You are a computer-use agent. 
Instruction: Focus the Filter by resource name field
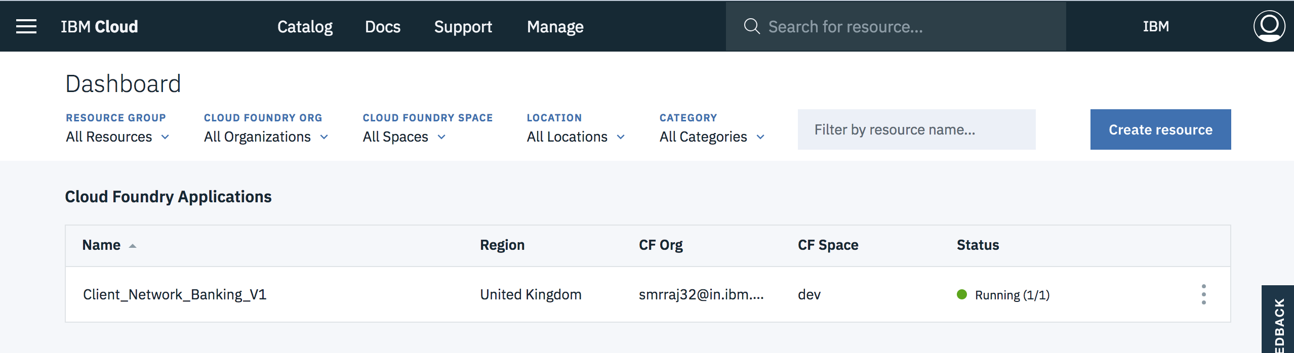pos(916,129)
